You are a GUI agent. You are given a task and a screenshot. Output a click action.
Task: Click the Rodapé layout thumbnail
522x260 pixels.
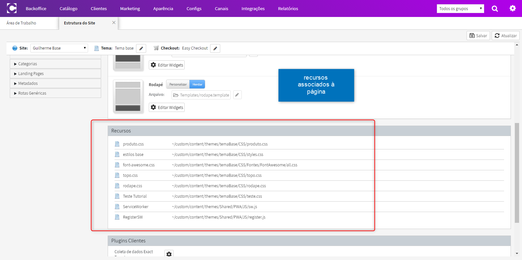tap(128, 96)
